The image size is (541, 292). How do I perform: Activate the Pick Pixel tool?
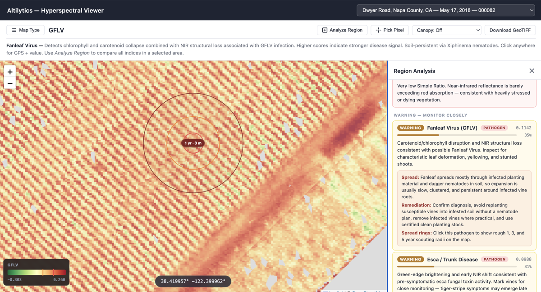(x=390, y=30)
